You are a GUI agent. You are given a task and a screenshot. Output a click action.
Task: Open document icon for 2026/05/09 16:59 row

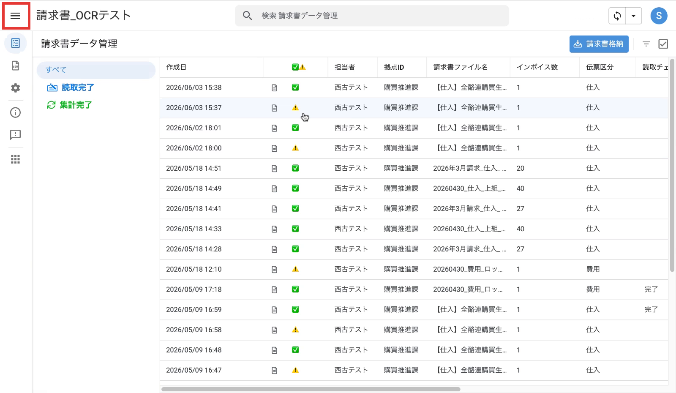[275, 310]
